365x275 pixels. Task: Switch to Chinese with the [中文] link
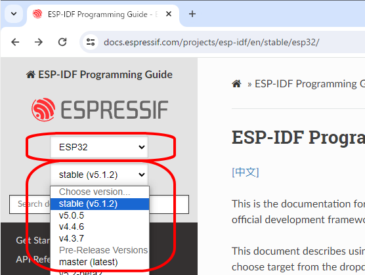click(246, 173)
